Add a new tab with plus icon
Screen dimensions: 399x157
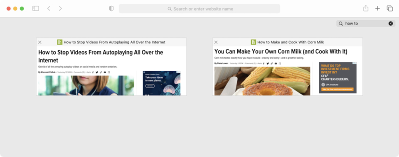pos(377,9)
